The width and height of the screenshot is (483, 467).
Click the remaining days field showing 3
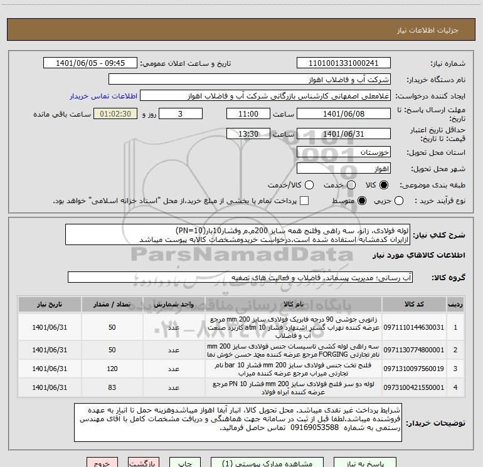click(x=181, y=114)
